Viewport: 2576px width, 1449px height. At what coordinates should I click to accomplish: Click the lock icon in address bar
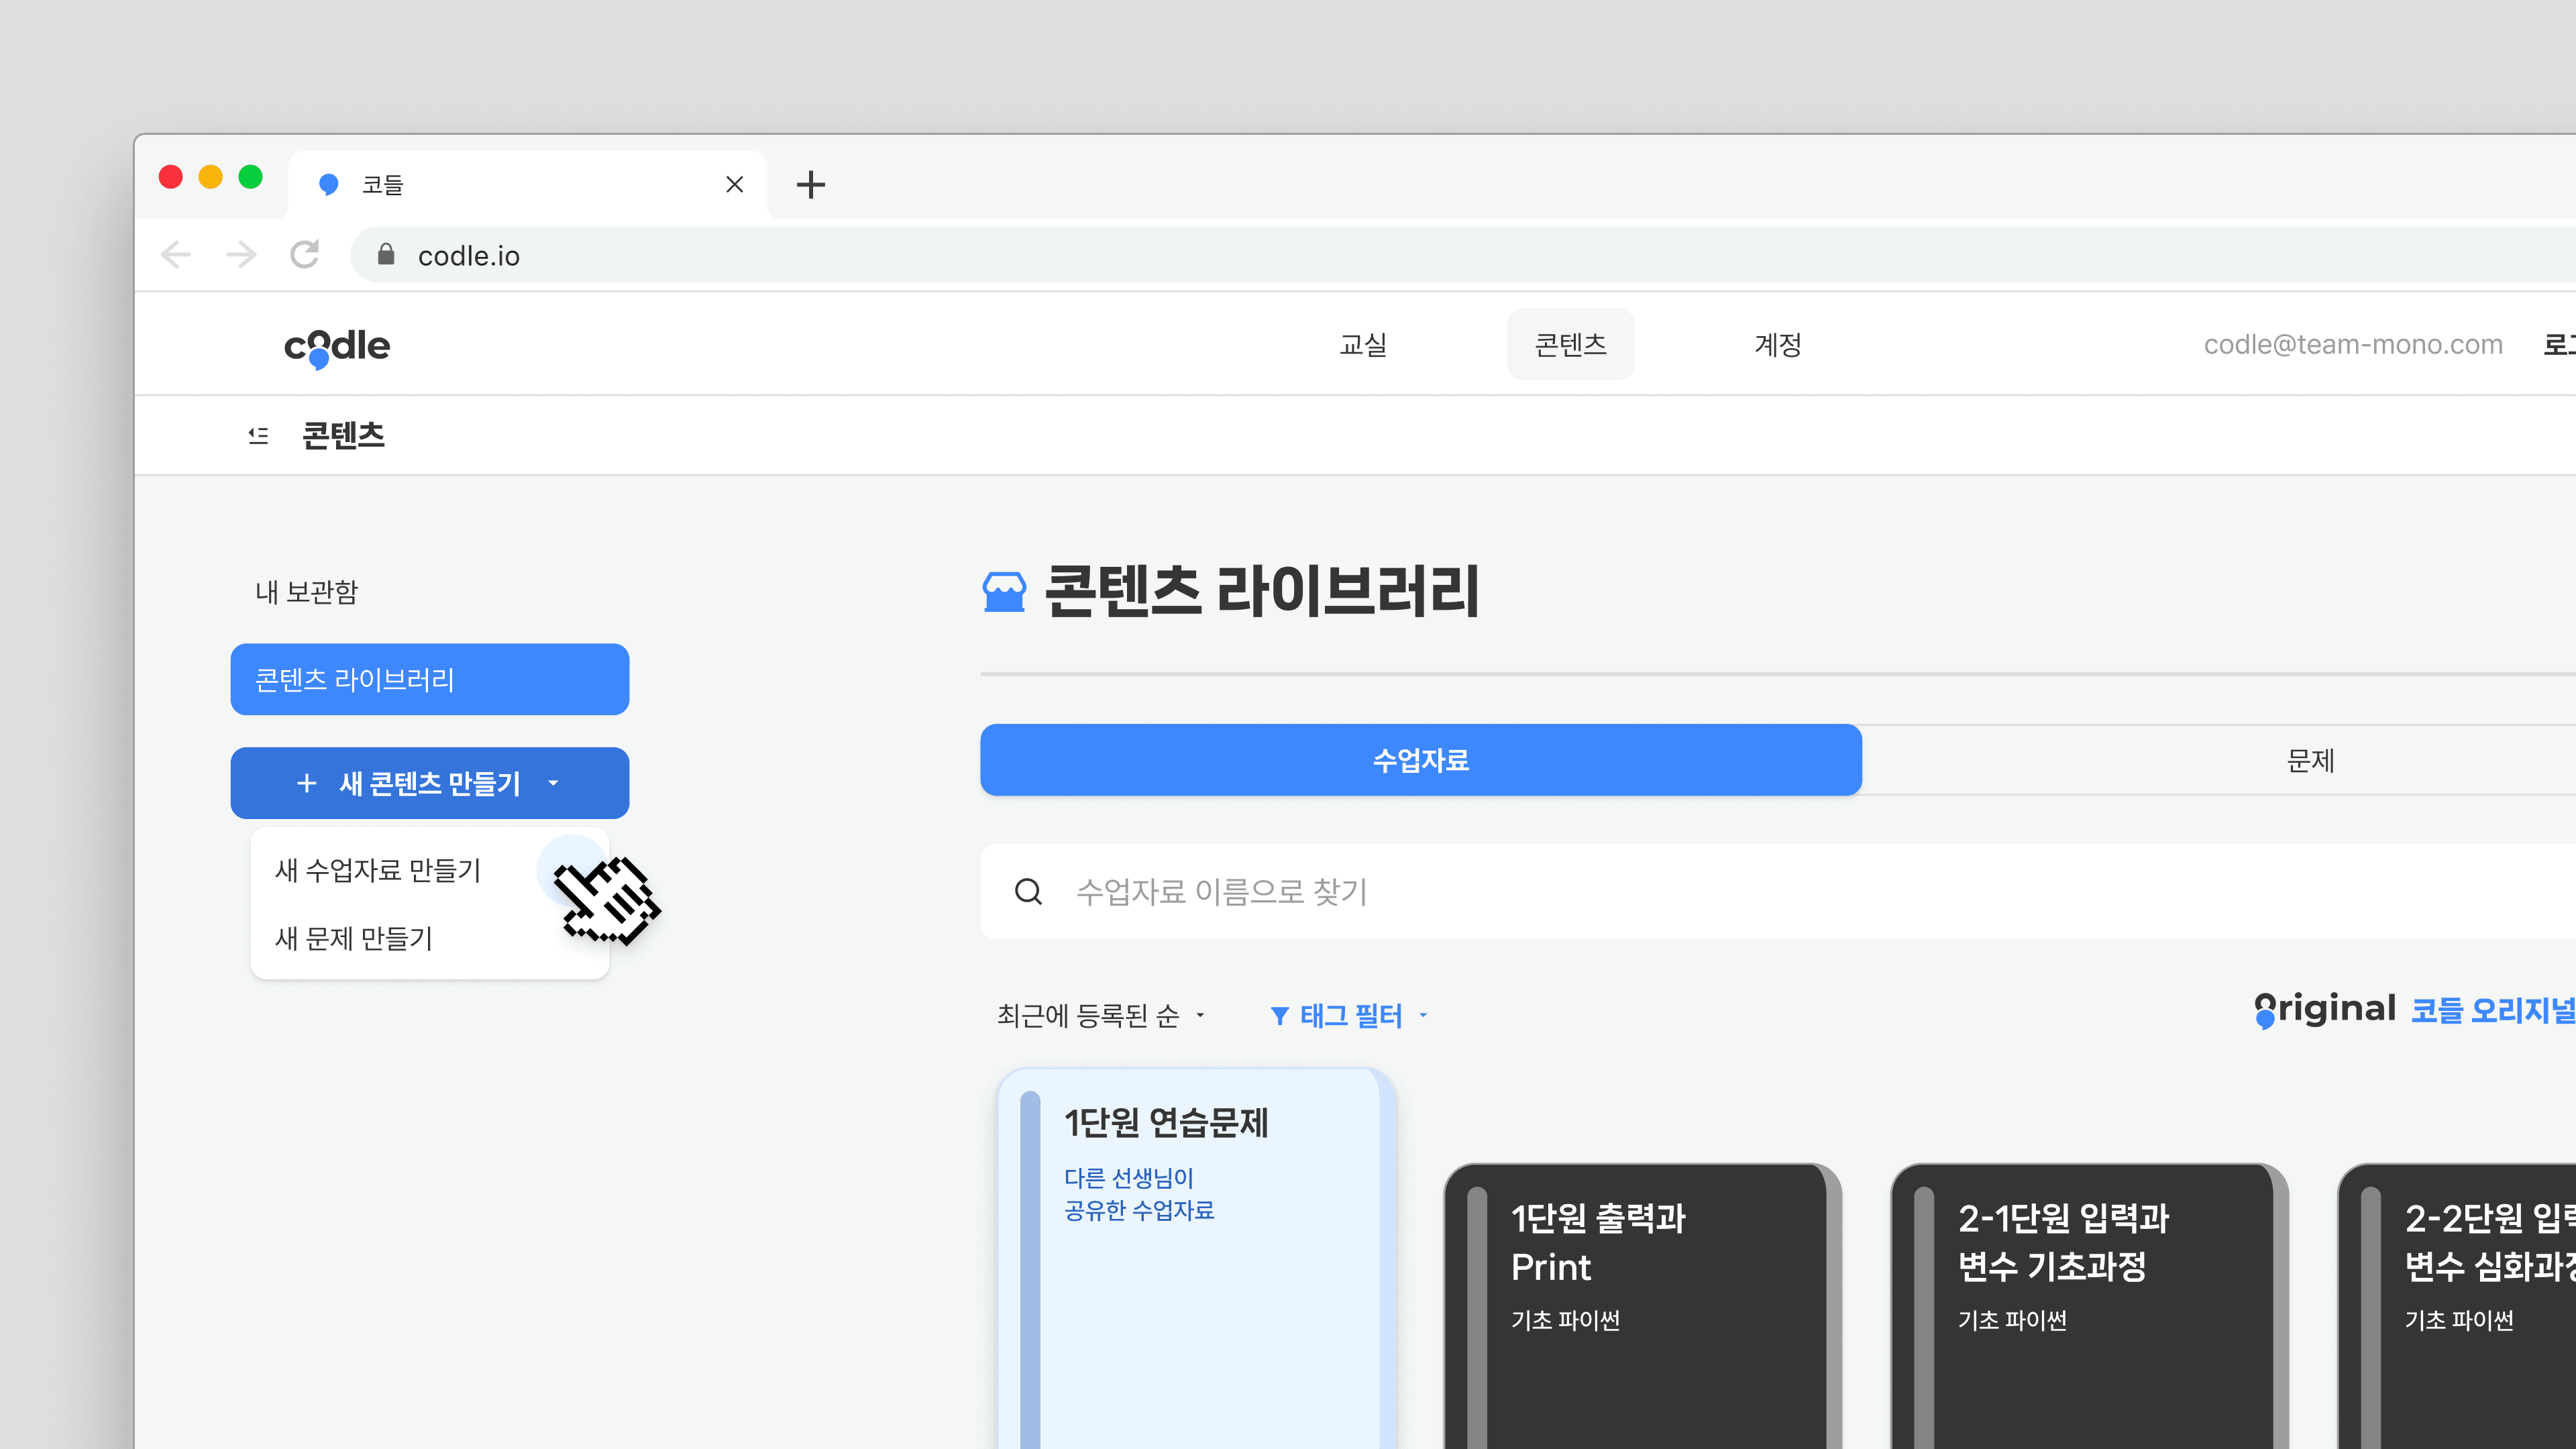coord(386,255)
